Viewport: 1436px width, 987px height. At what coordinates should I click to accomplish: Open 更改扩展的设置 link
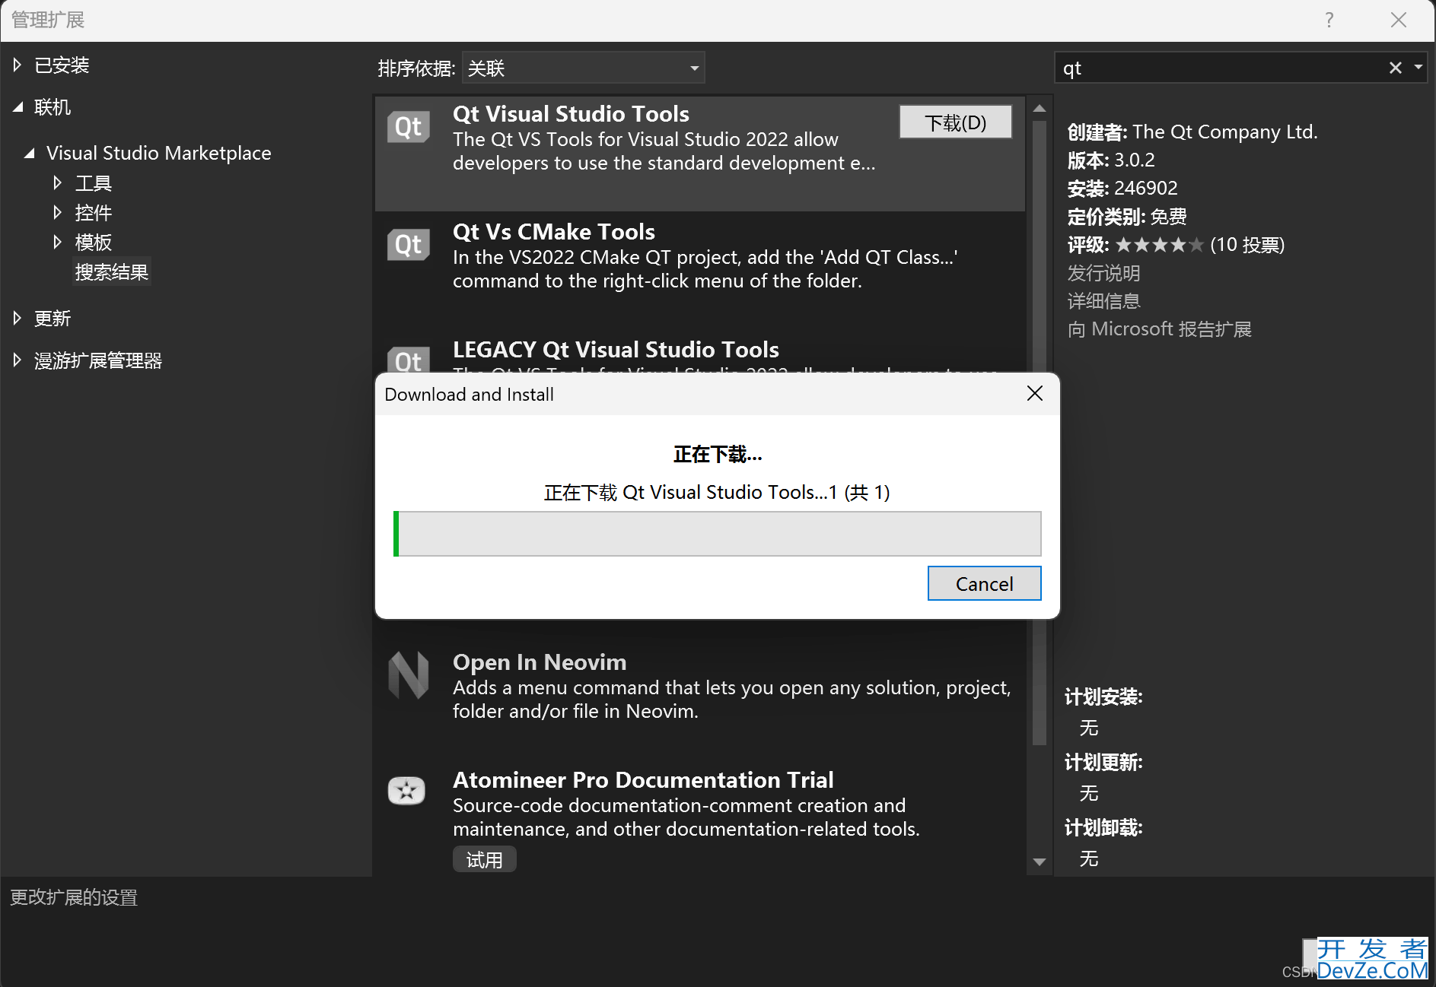click(x=74, y=897)
